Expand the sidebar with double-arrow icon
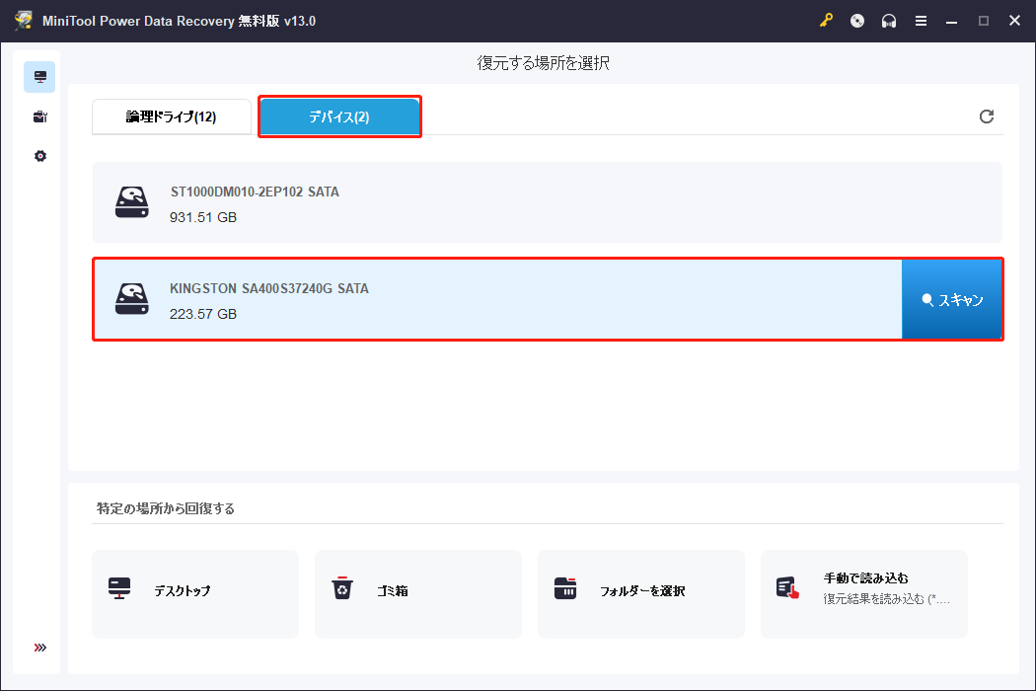The width and height of the screenshot is (1036, 691). (x=40, y=648)
